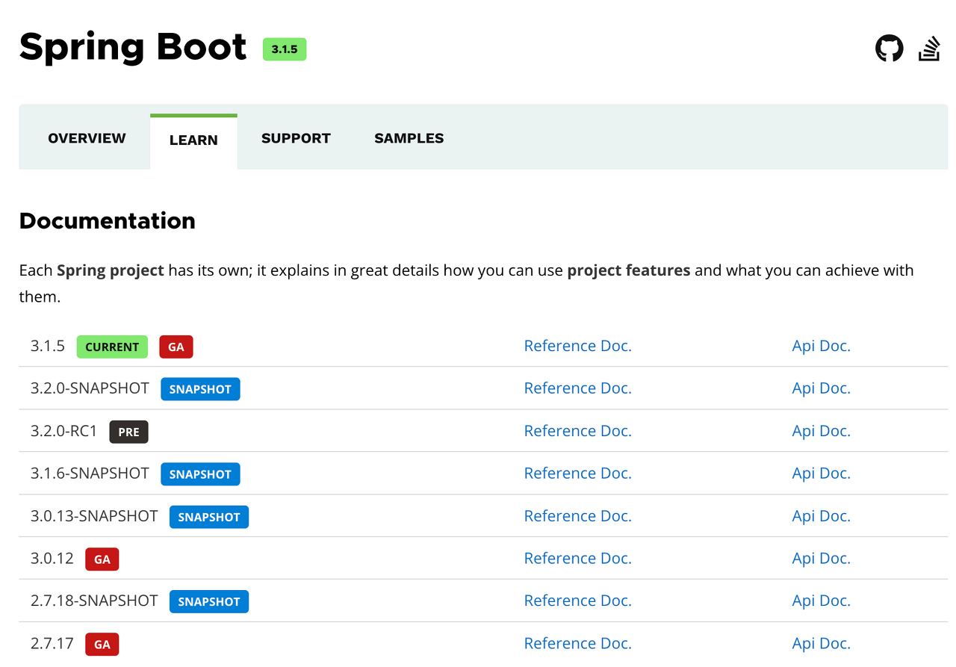Click the GA badge in the 3.1.5 row
The height and width of the screenshot is (667, 956).
176,347
